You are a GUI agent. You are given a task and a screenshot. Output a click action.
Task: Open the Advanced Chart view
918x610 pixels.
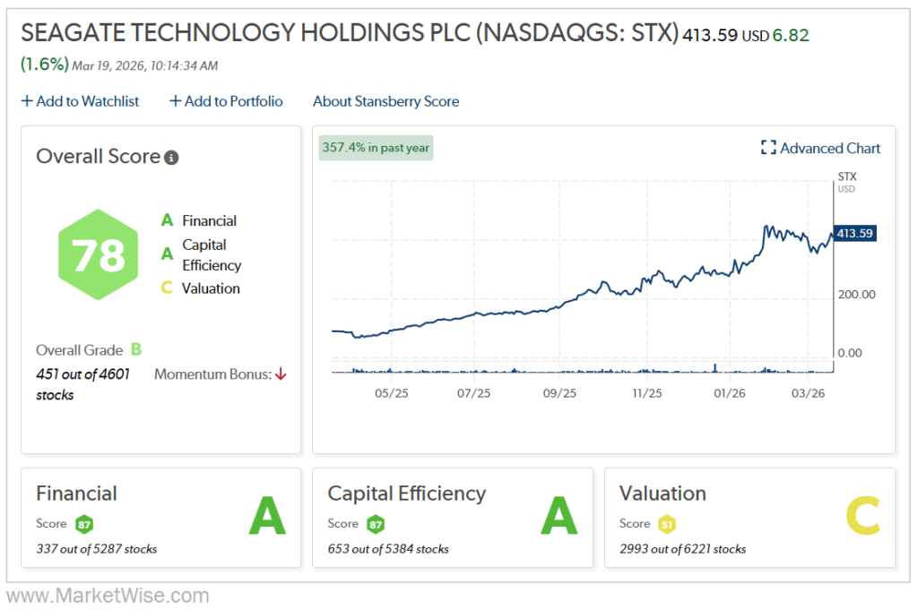(830, 149)
